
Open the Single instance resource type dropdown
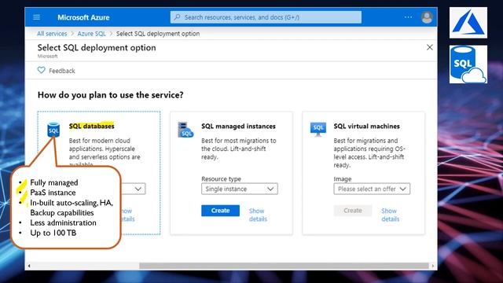point(239,189)
